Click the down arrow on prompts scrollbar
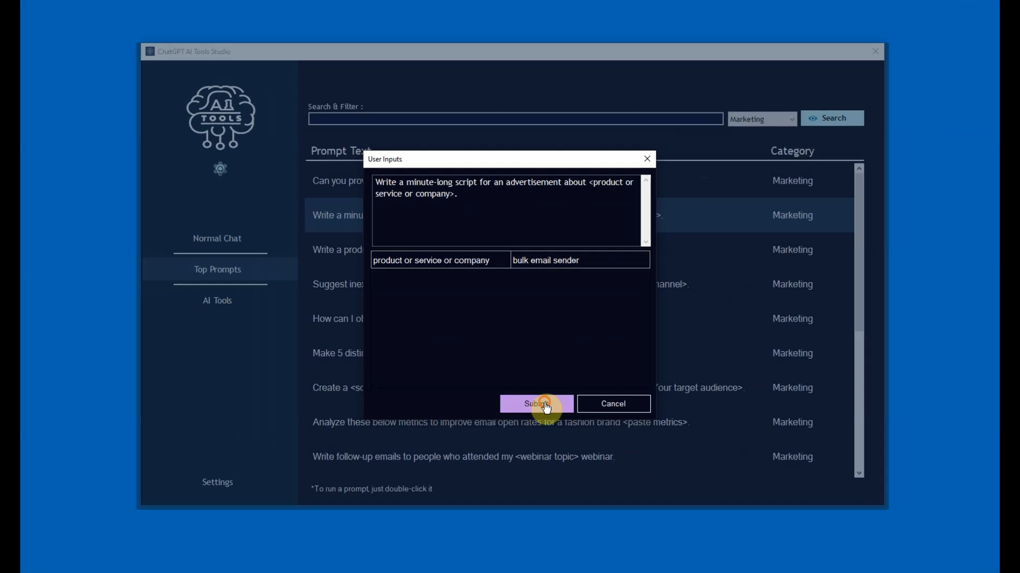 tap(859, 473)
